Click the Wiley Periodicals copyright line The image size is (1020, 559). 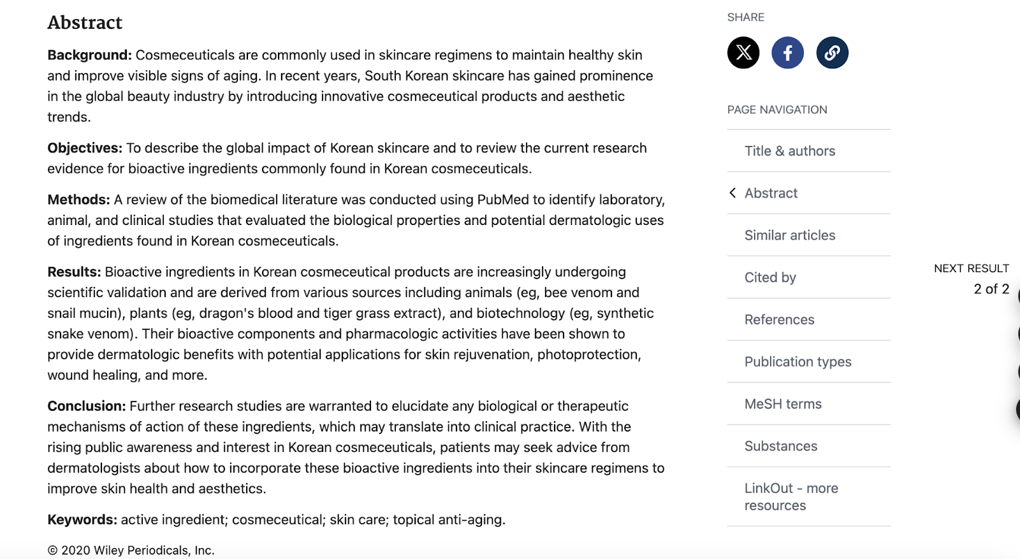point(131,550)
